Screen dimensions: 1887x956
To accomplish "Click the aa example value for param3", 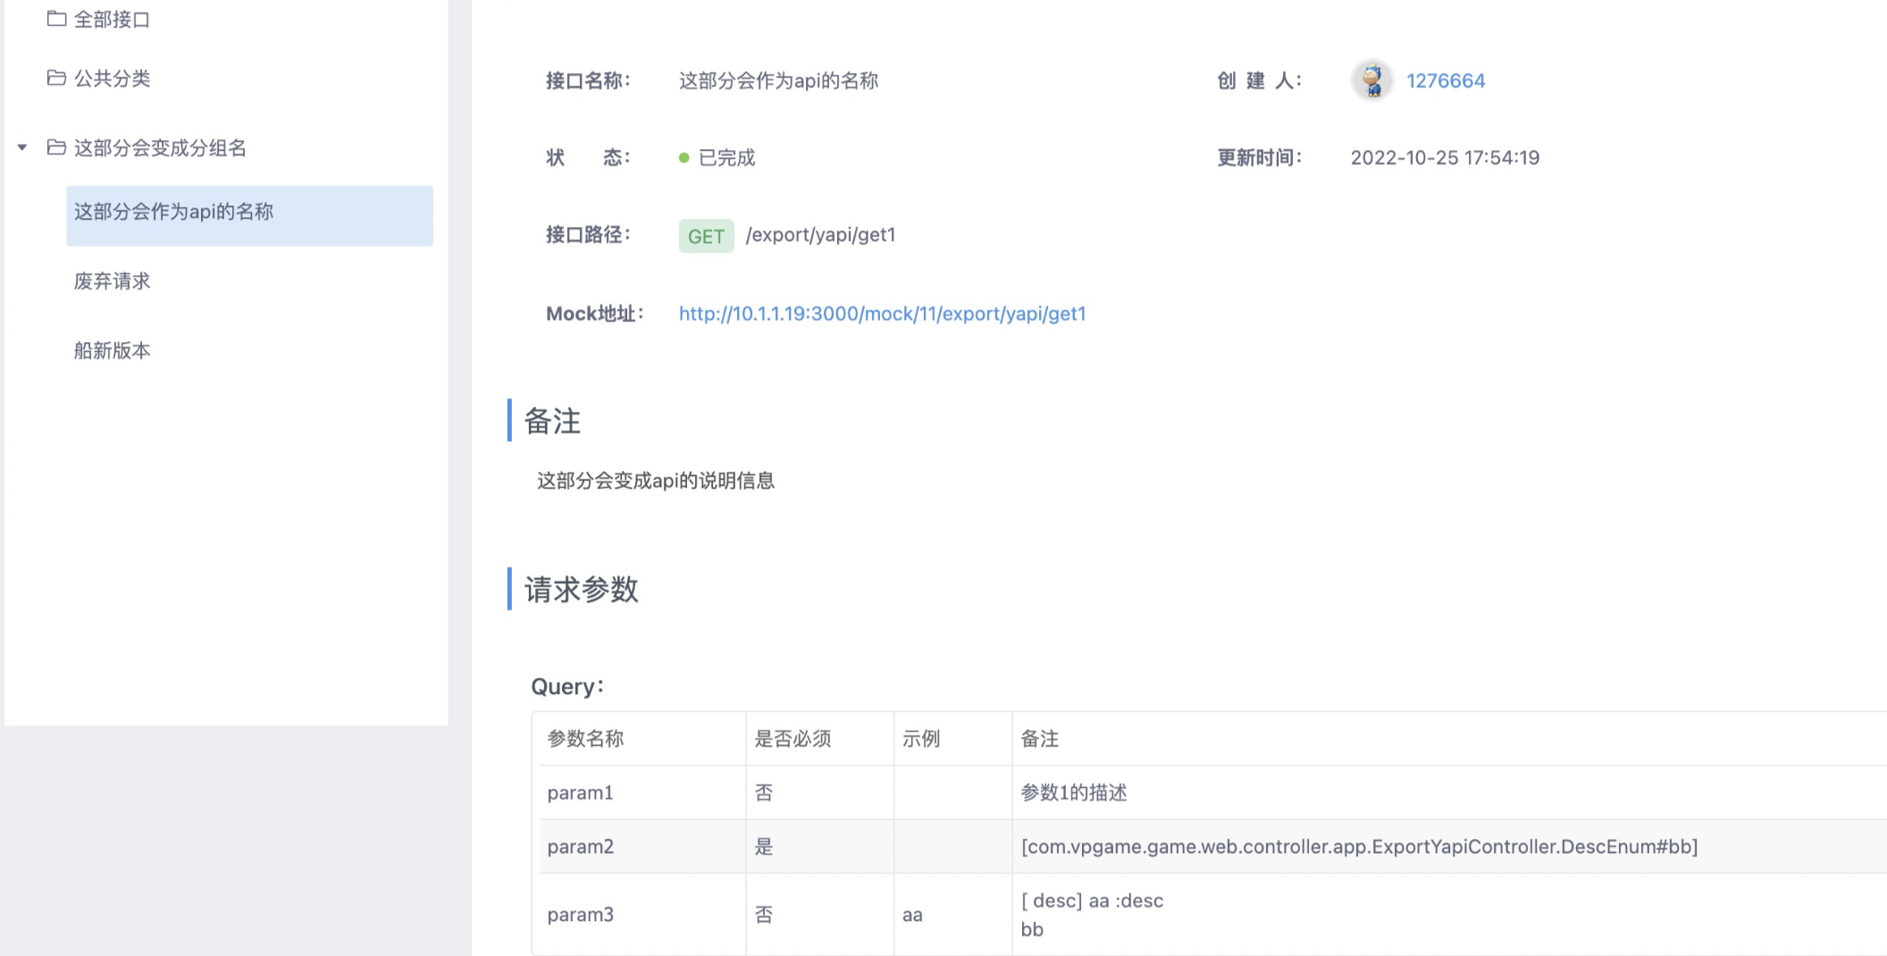I will point(912,914).
